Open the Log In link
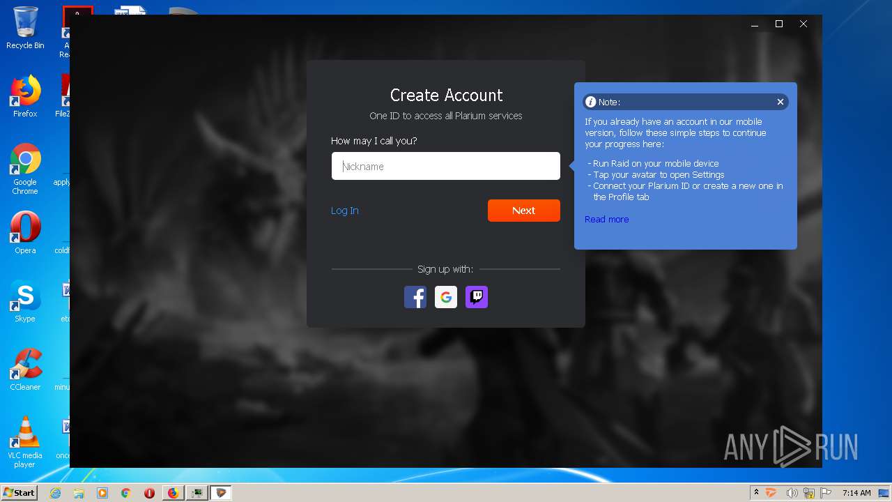Image resolution: width=892 pixels, height=502 pixels. point(345,211)
